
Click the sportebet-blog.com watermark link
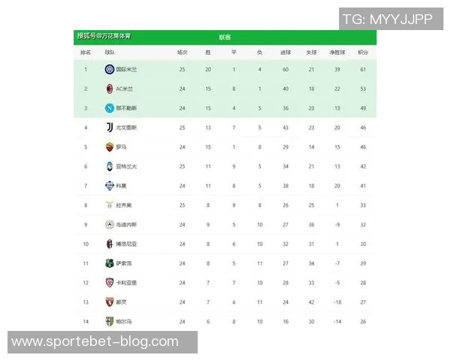point(95,342)
